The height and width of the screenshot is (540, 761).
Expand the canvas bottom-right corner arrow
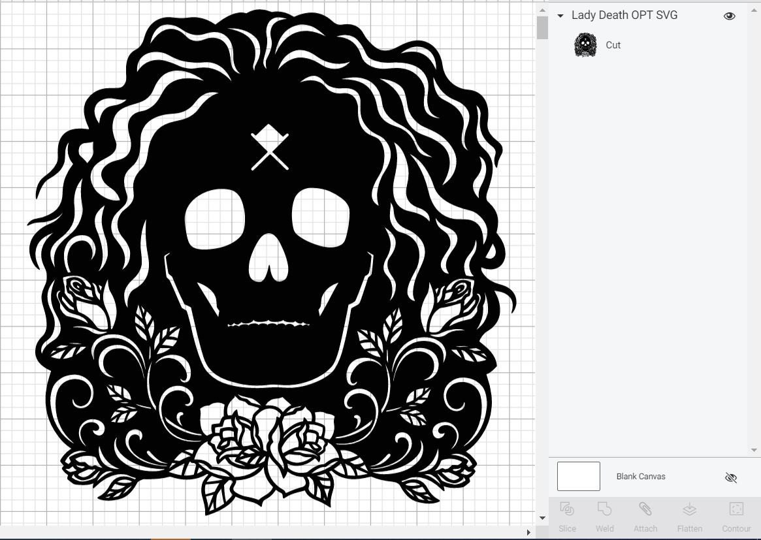[x=528, y=532]
